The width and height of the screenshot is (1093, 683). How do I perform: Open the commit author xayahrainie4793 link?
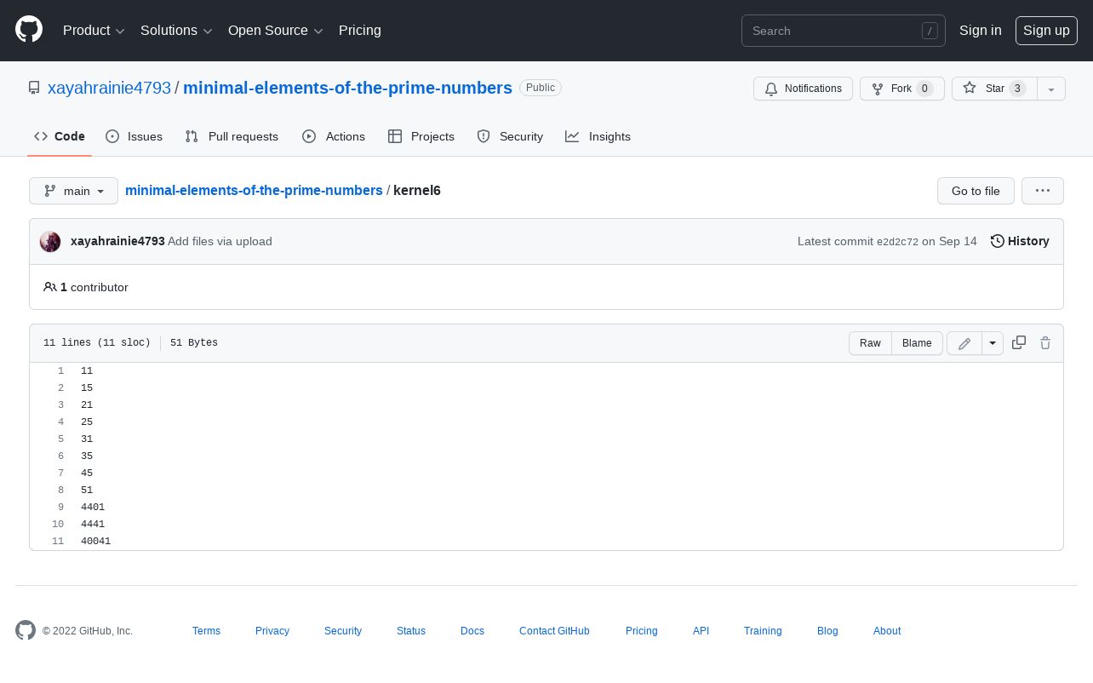(117, 241)
